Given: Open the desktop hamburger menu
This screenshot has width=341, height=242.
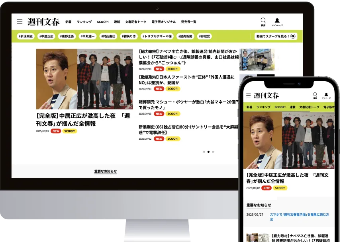Looking at the screenshot, I should 19,22.
